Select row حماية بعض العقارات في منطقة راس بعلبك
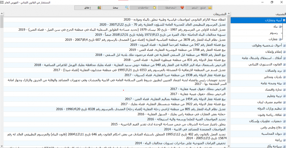Screen dimensions: 286x148 tap(115, 114)
